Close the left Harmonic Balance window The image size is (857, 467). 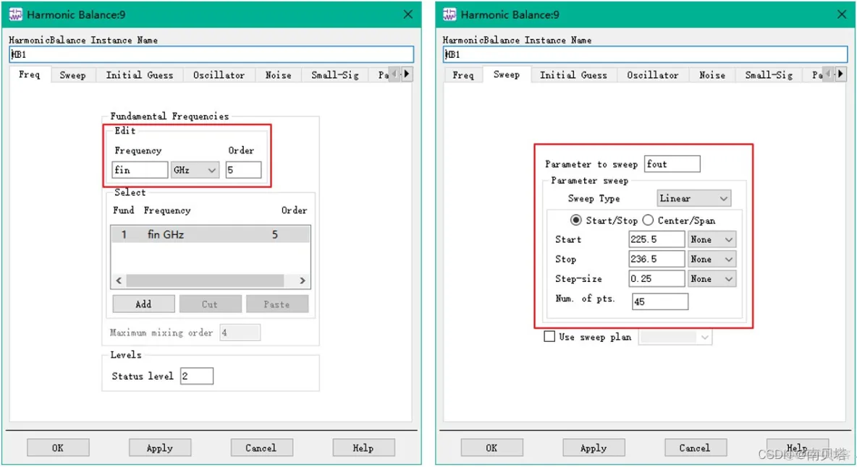click(408, 14)
